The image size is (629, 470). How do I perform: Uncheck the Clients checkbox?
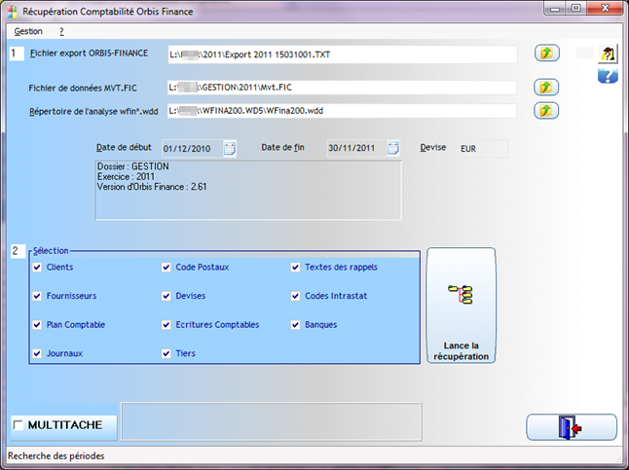(37, 268)
